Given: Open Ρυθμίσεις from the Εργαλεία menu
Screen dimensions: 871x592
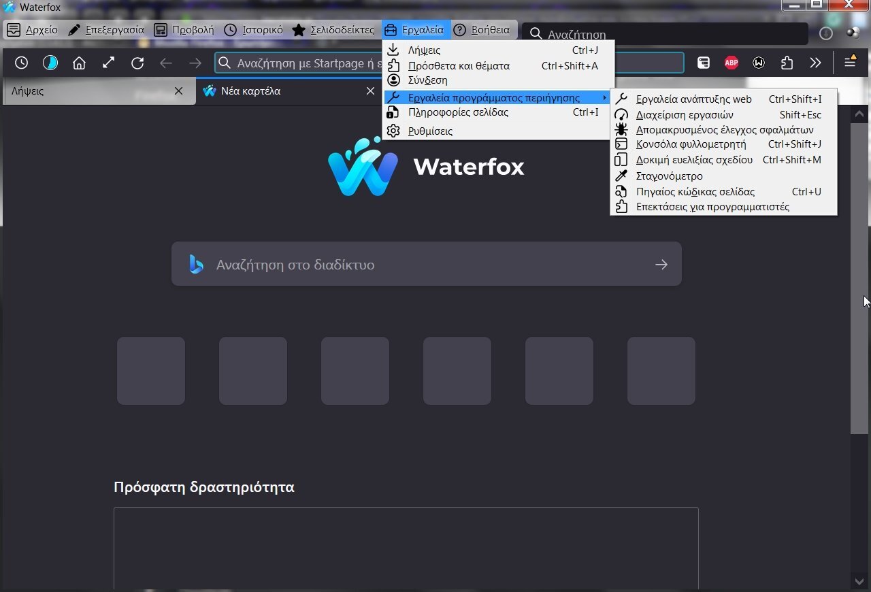Looking at the screenshot, I should click(498, 131).
